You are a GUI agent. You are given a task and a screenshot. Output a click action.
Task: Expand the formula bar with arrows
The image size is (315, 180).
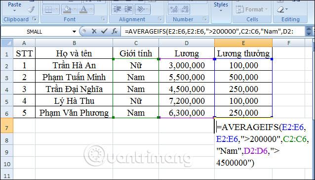[309, 31]
